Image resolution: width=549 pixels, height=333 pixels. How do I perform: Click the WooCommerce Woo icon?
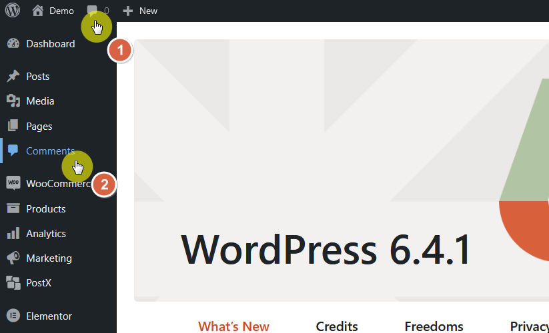tap(13, 182)
